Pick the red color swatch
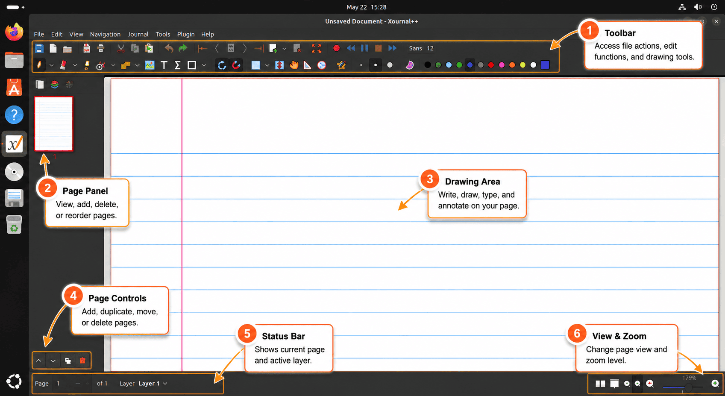This screenshot has height=396, width=725. tap(491, 65)
